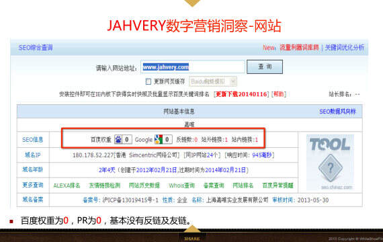
Task: Click the red 更新下载20140116 link
Action: (x=241, y=94)
